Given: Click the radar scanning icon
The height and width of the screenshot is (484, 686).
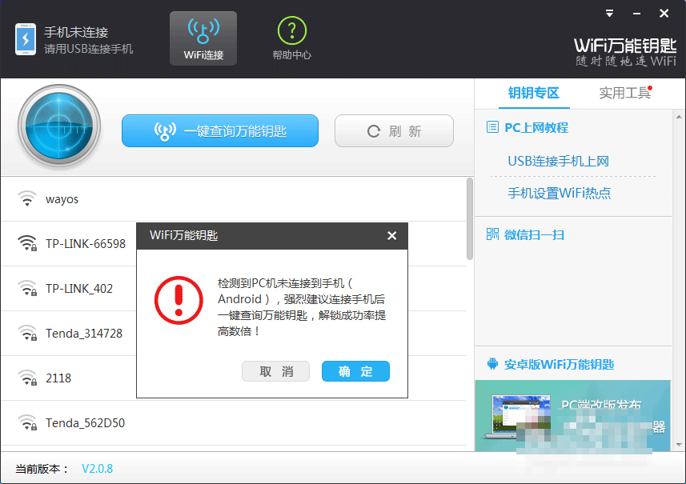Looking at the screenshot, I should point(58,126).
